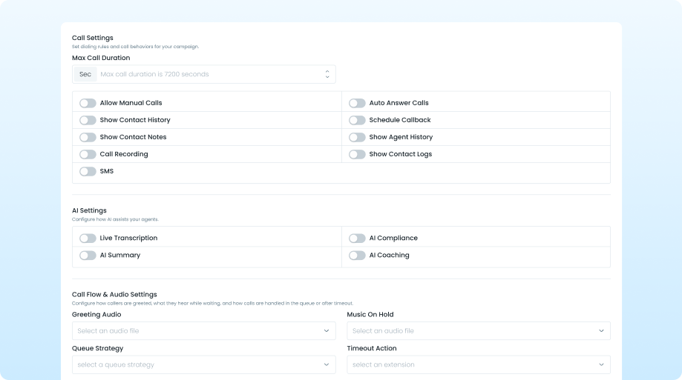
Task: Click the Max Call Duration stepper arrows
Action: [327, 74]
